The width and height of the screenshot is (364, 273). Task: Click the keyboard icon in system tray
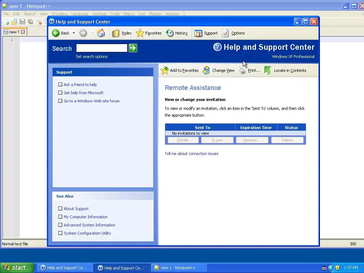tap(324, 268)
